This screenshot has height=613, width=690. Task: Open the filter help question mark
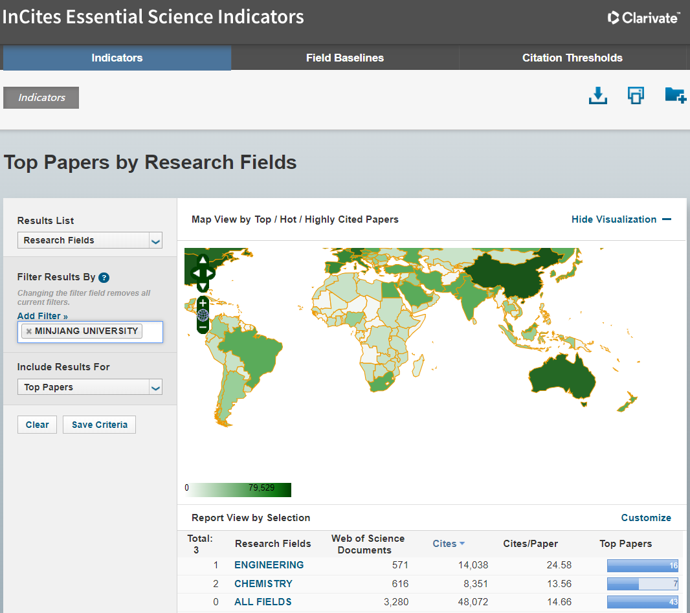[x=104, y=278]
